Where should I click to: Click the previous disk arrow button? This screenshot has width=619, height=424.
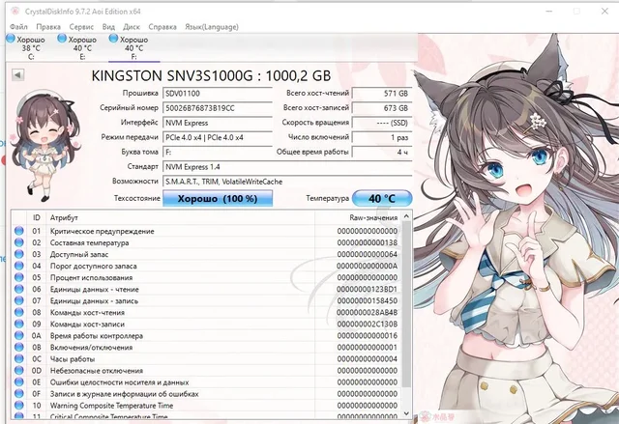(x=16, y=74)
